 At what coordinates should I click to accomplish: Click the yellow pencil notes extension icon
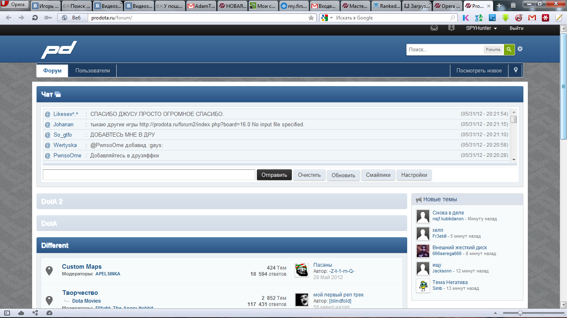coord(559,18)
